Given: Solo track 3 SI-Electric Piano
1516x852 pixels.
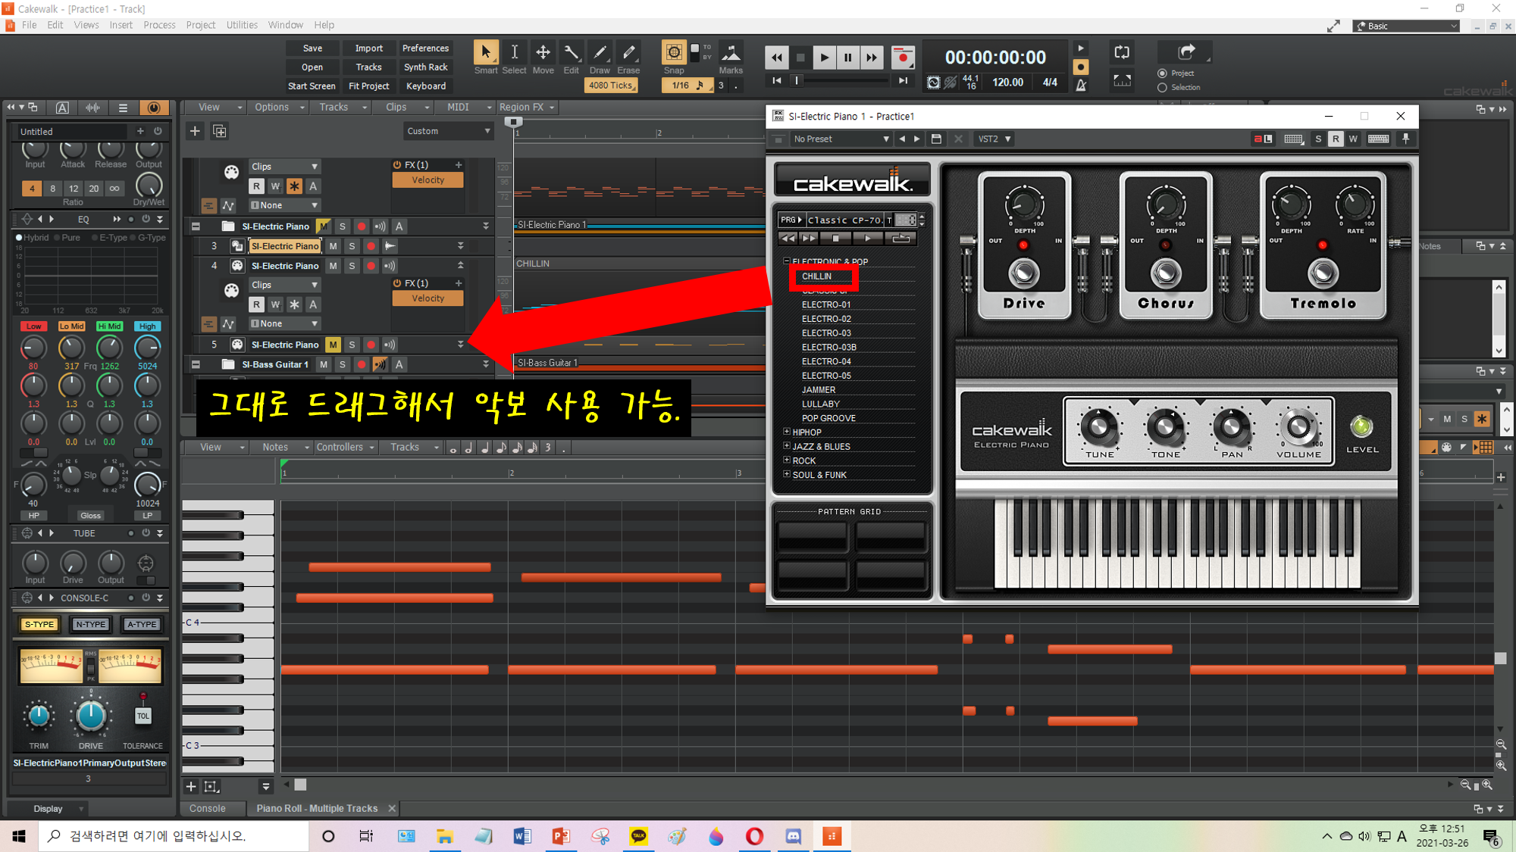Looking at the screenshot, I should 352,246.
